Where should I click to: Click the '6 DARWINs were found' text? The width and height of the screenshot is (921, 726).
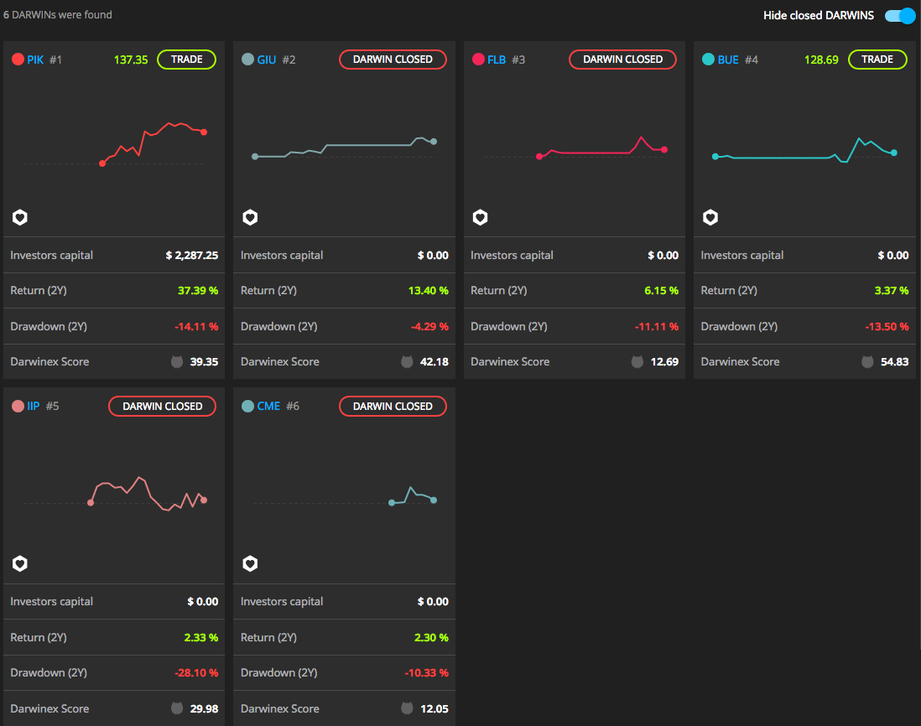coord(58,15)
